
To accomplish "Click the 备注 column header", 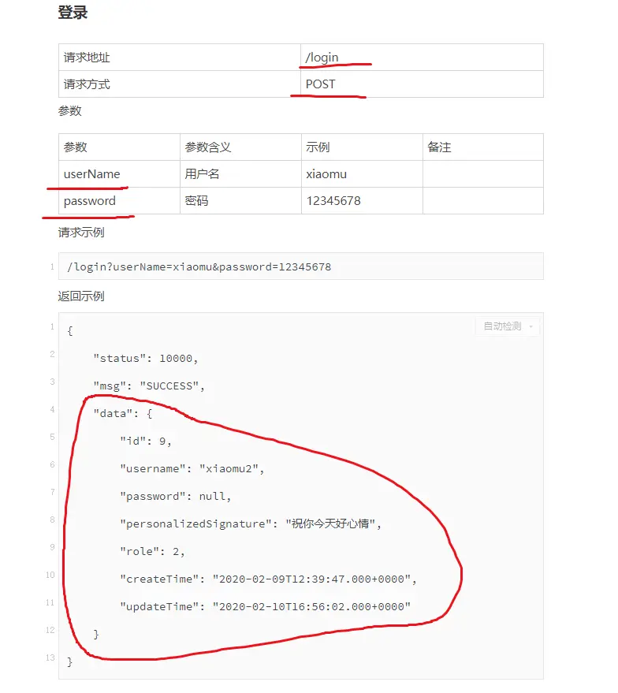I will (483, 147).
